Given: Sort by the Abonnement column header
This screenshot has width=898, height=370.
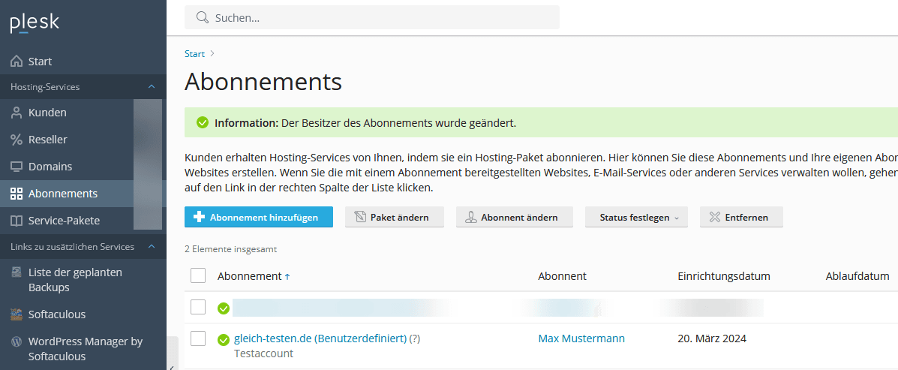Looking at the screenshot, I should point(249,276).
